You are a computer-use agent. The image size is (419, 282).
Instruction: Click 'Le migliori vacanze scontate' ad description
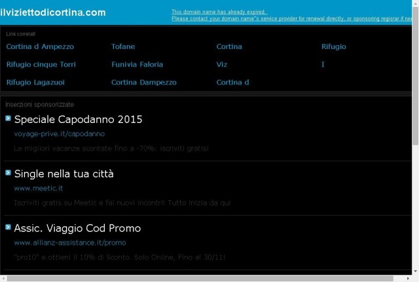[x=111, y=149]
